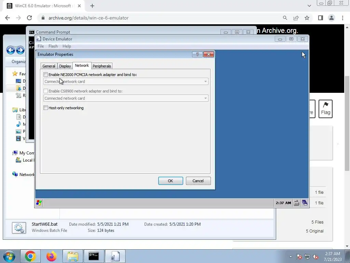Select the Favorites star in Explorer

(15, 74)
